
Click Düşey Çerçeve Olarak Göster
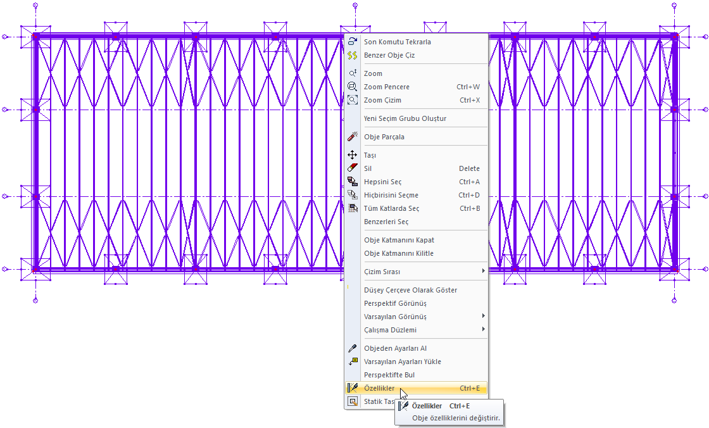410,290
